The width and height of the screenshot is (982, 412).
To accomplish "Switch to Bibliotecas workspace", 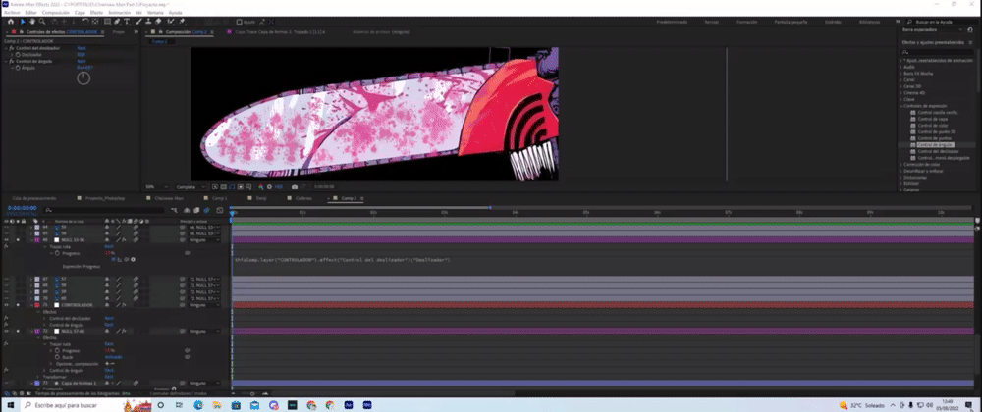I will [x=869, y=22].
